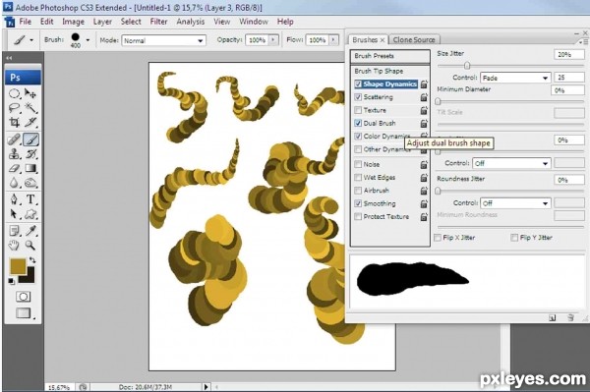The height and width of the screenshot is (392, 590).
Task: Open the Mode dropdown set to Normal
Action: pos(163,40)
